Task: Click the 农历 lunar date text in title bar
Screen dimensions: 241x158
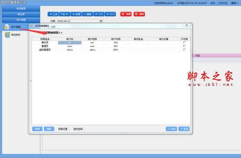Action: click(x=219, y=3)
